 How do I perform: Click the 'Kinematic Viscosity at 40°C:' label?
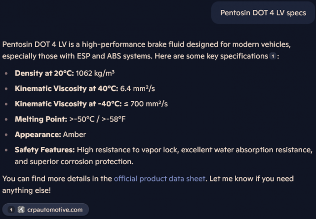[67, 88]
